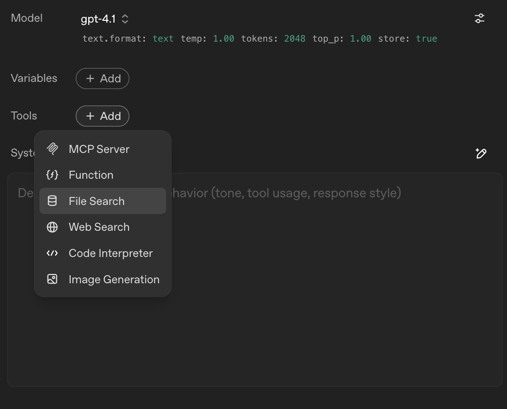
Task: Focus the system message text area
Action: pos(254,280)
